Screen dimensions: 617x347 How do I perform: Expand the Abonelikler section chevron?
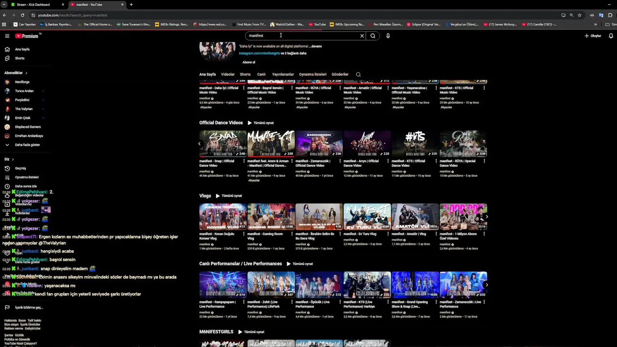(x=26, y=73)
